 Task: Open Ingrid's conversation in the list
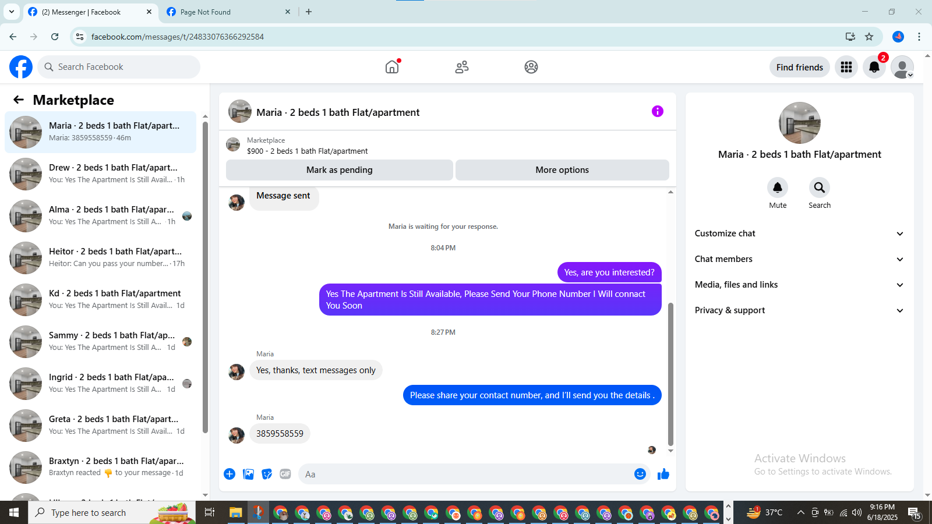100,384
